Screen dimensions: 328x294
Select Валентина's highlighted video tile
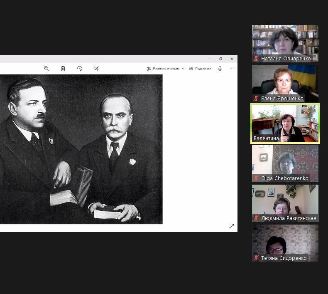tap(285, 123)
